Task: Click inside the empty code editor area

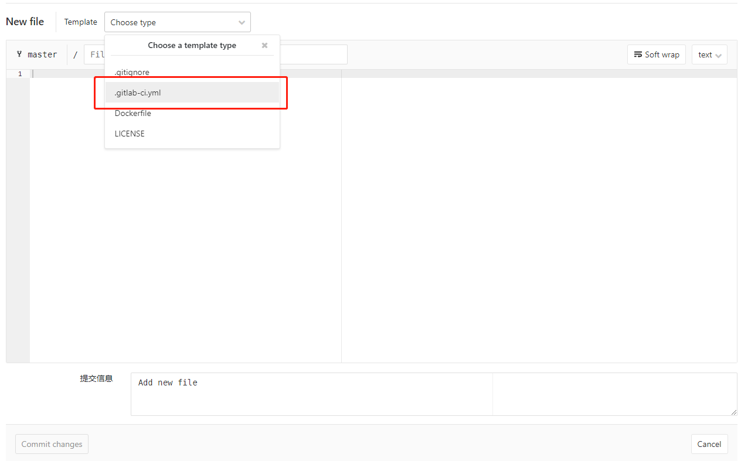Action: click(176, 234)
